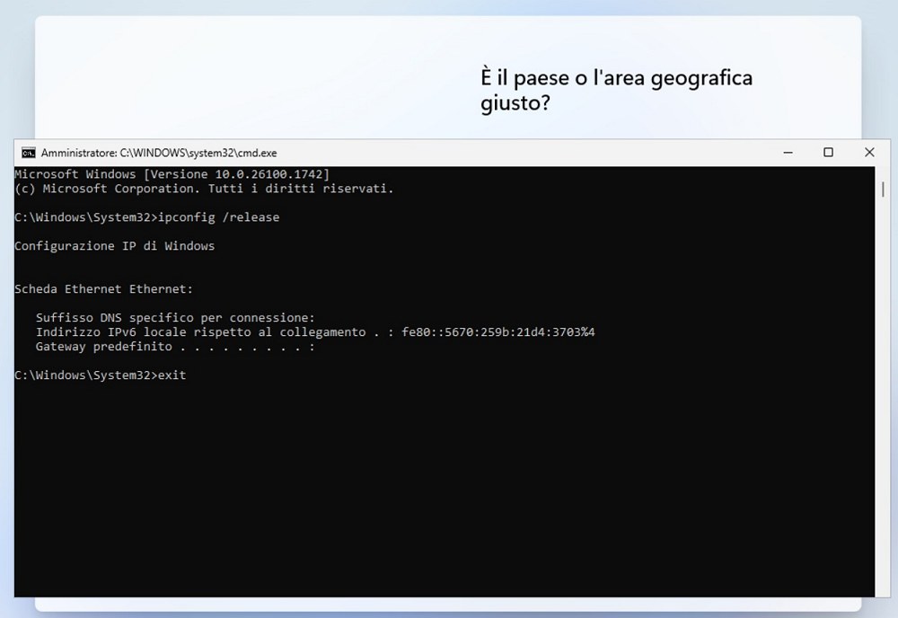Maximize the Amministratore cmd.exe window
Screen dimensions: 898x618
coord(828,153)
